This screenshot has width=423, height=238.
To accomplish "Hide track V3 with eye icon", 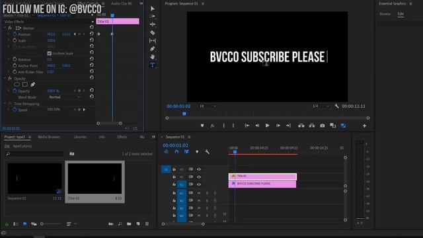I will pyautogui.click(x=199, y=169).
